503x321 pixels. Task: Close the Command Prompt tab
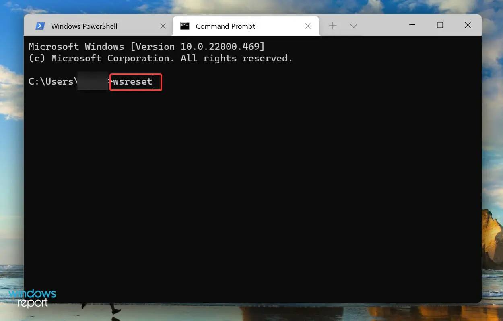coord(308,26)
